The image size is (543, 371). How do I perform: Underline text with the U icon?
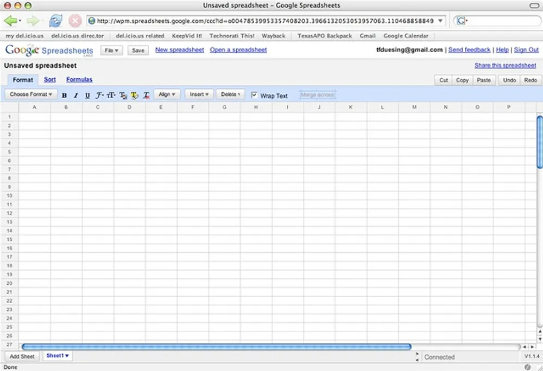88,95
